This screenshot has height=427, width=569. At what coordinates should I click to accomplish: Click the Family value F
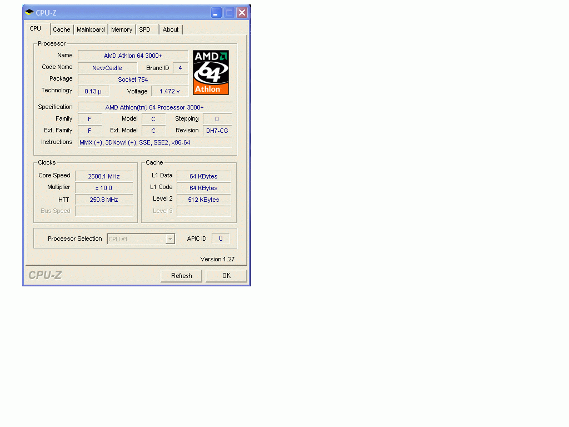coord(89,119)
